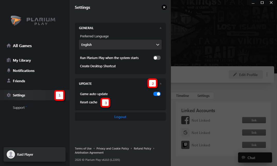
Task: Click Create Desktop Shortcut
Action: pos(98,66)
